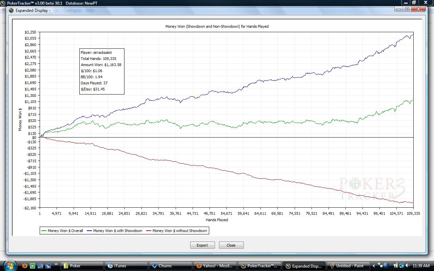This screenshot has width=434, height=271.
Task: Click the $0 y-axis value
Action: 34,138
